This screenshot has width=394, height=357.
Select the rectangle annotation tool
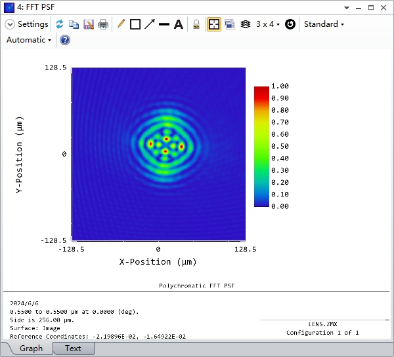pos(135,25)
